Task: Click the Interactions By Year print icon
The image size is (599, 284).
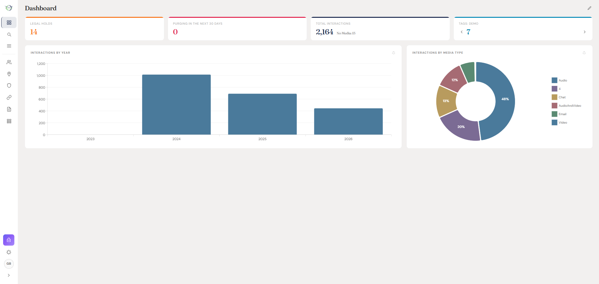Action: (x=394, y=53)
